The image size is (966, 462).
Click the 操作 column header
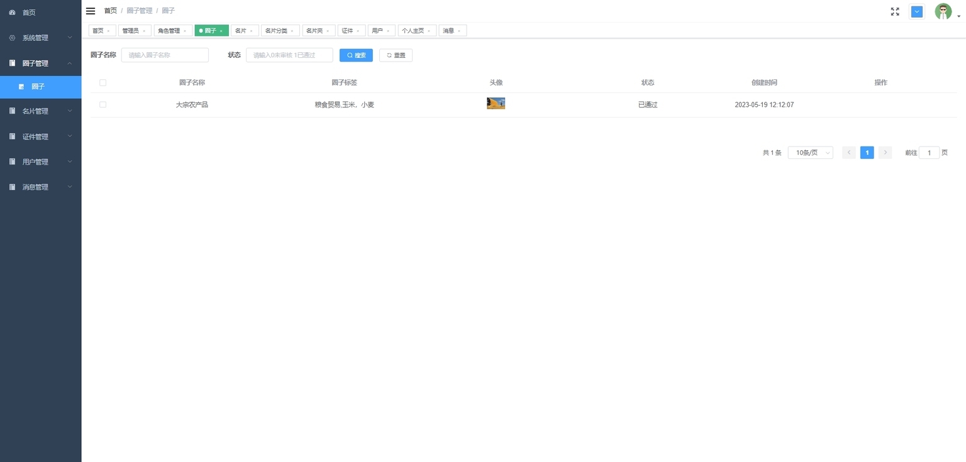[x=880, y=82]
